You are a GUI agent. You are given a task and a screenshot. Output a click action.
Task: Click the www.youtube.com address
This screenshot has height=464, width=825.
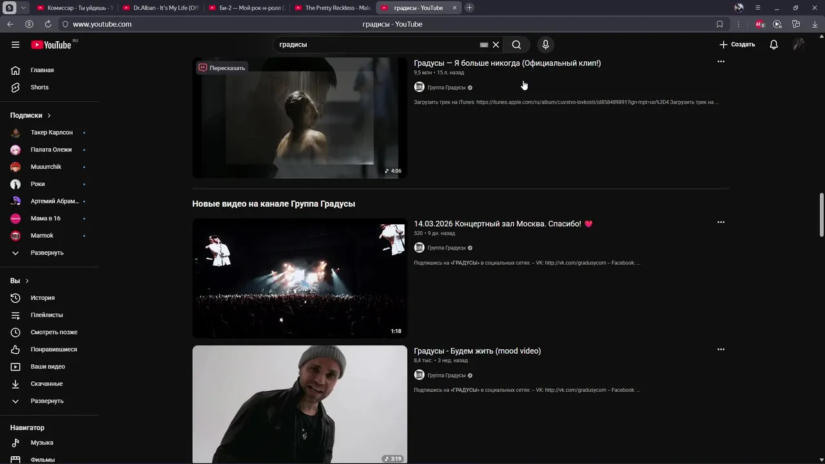coord(102,24)
